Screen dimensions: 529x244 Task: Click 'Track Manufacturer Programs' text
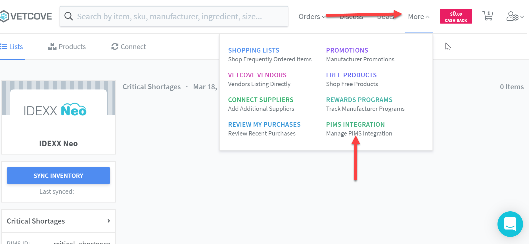(365, 109)
